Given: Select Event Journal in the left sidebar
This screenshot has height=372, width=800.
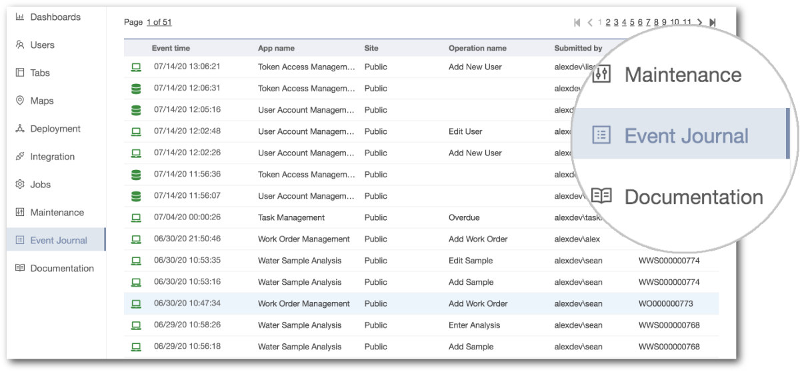Looking at the screenshot, I should coord(56,240).
